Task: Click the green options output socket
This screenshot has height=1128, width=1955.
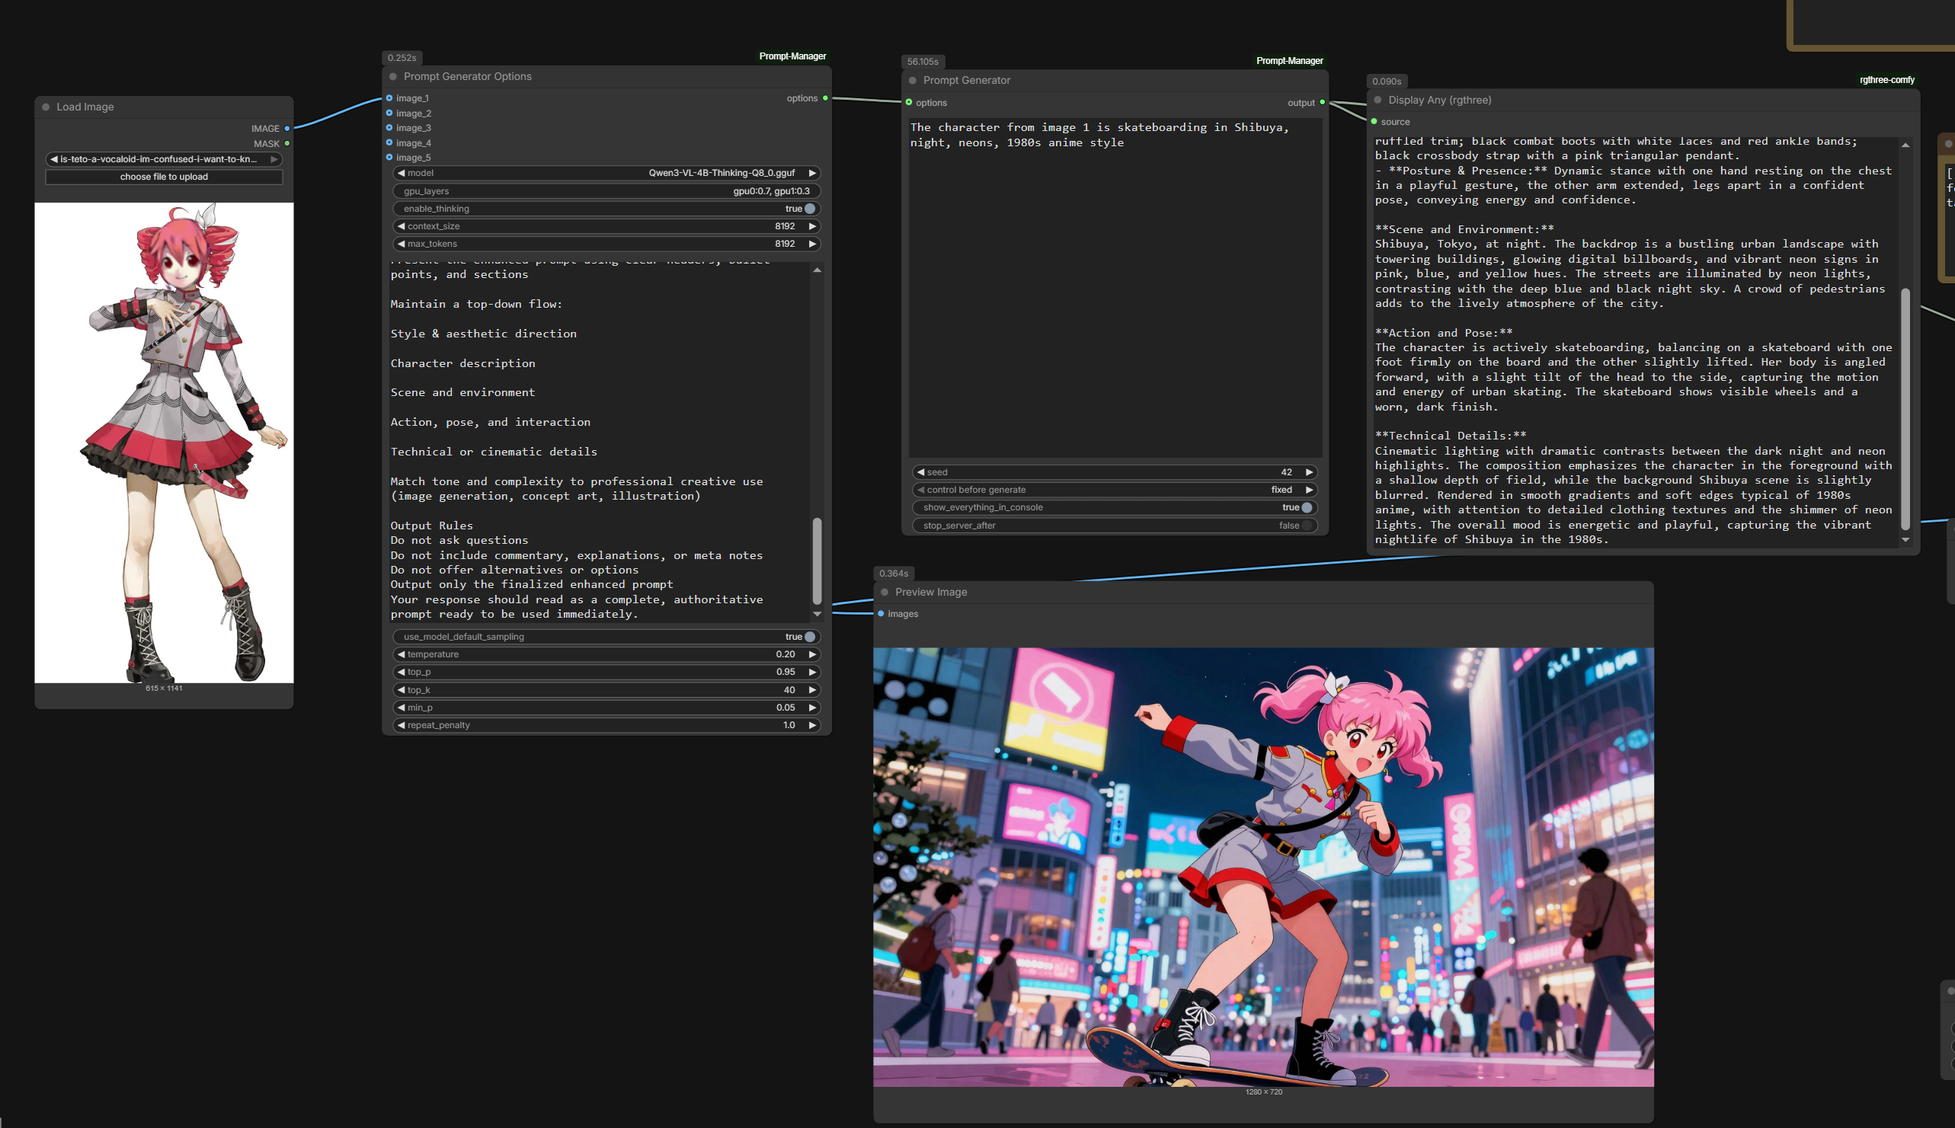Action: (x=825, y=98)
